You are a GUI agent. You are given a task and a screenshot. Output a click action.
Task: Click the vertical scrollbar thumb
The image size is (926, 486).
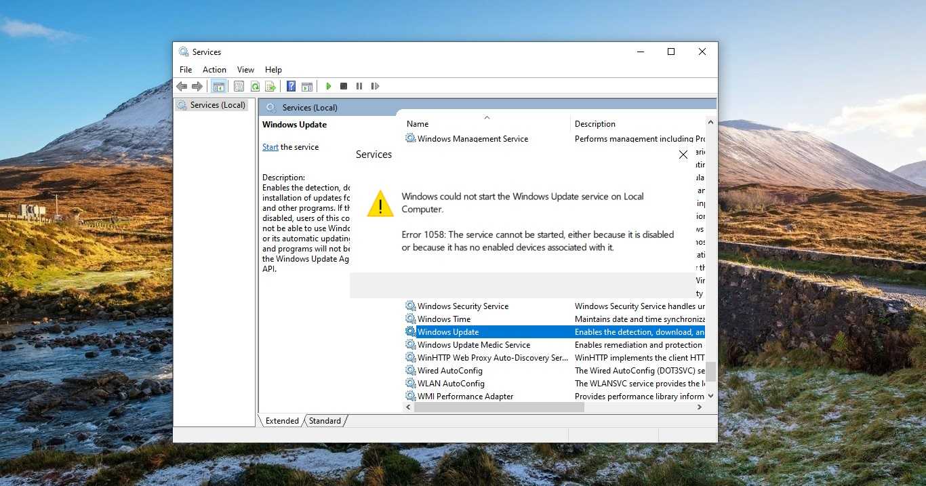pos(710,371)
